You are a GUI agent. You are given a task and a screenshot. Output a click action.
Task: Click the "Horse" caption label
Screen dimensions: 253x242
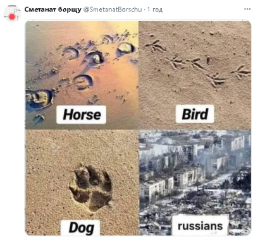pos(82,114)
